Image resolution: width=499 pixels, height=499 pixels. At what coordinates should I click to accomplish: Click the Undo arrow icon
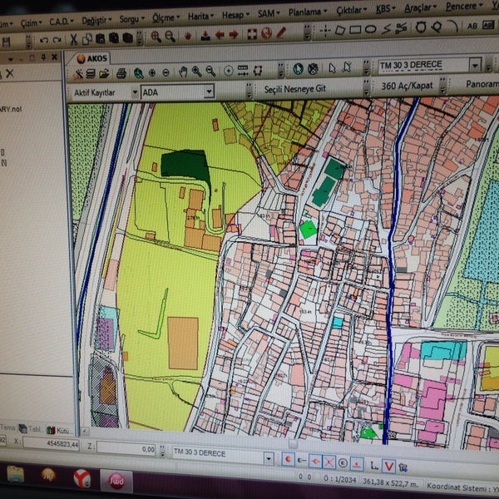43,40
